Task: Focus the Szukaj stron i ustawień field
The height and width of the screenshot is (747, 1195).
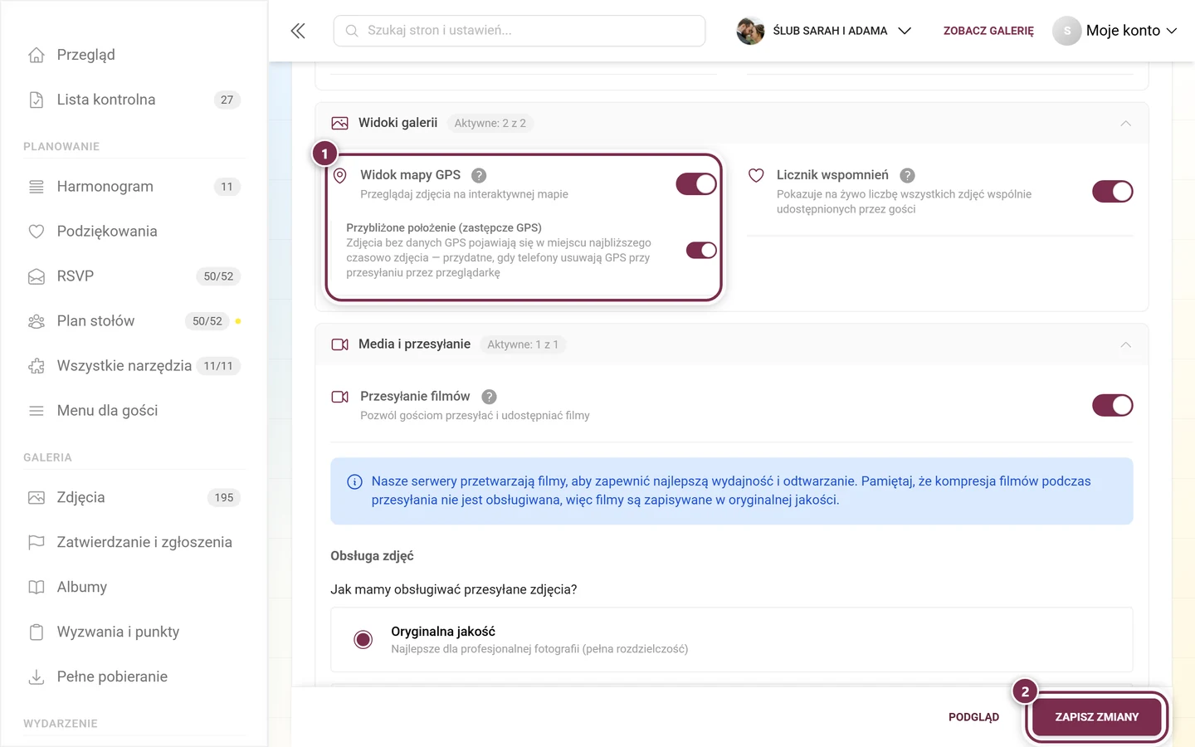Action: (519, 31)
